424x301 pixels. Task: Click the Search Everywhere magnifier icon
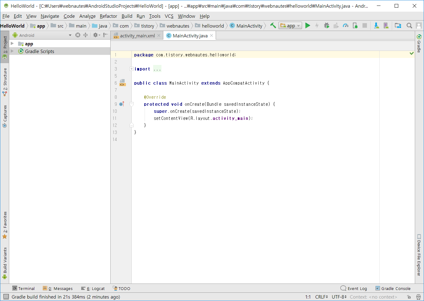tap(409, 25)
